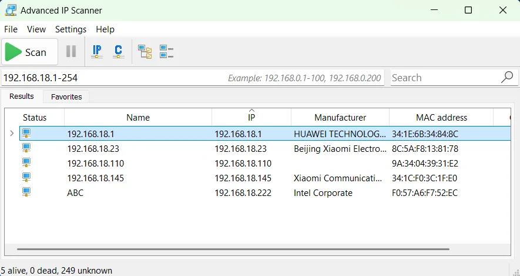Click MAC address 34:1C:F0:3C:1F:E0
The height and width of the screenshot is (276, 520).
424,178
